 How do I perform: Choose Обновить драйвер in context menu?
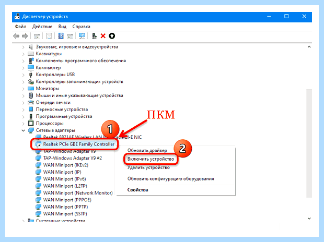pos(147,150)
